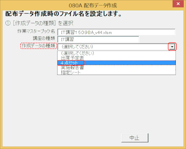Screen dimensions: 186x149
Task: Select 実施報告書 option
Action: click(116, 67)
